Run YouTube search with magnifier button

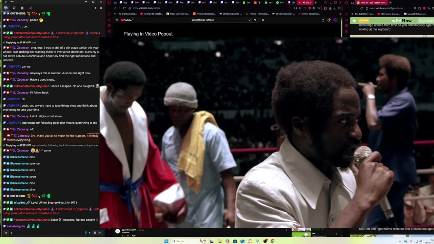click(255, 20)
